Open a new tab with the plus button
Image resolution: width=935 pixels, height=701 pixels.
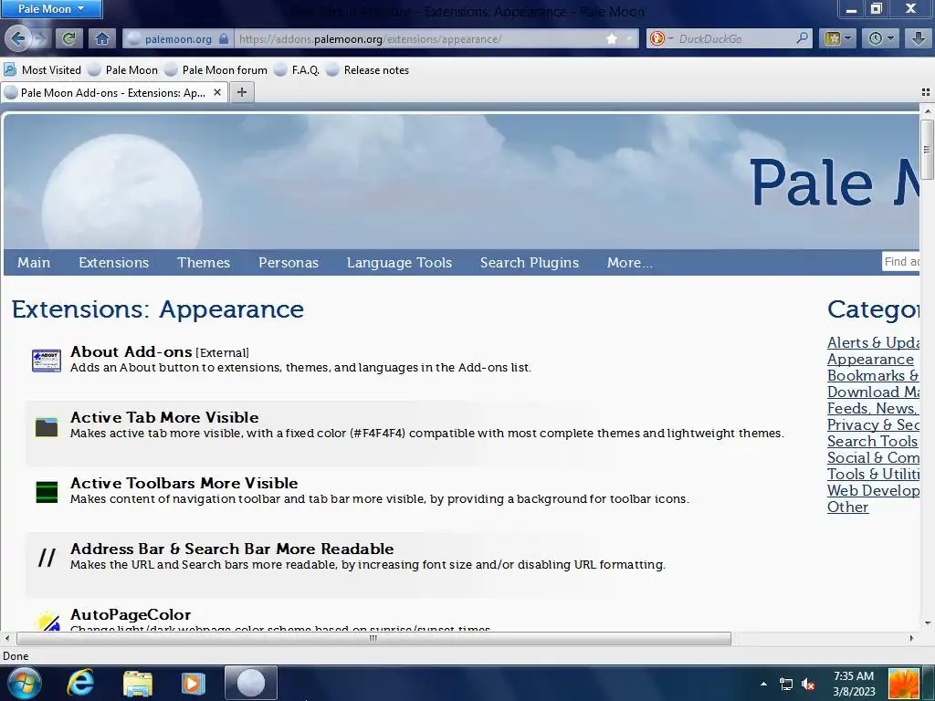[x=241, y=92]
